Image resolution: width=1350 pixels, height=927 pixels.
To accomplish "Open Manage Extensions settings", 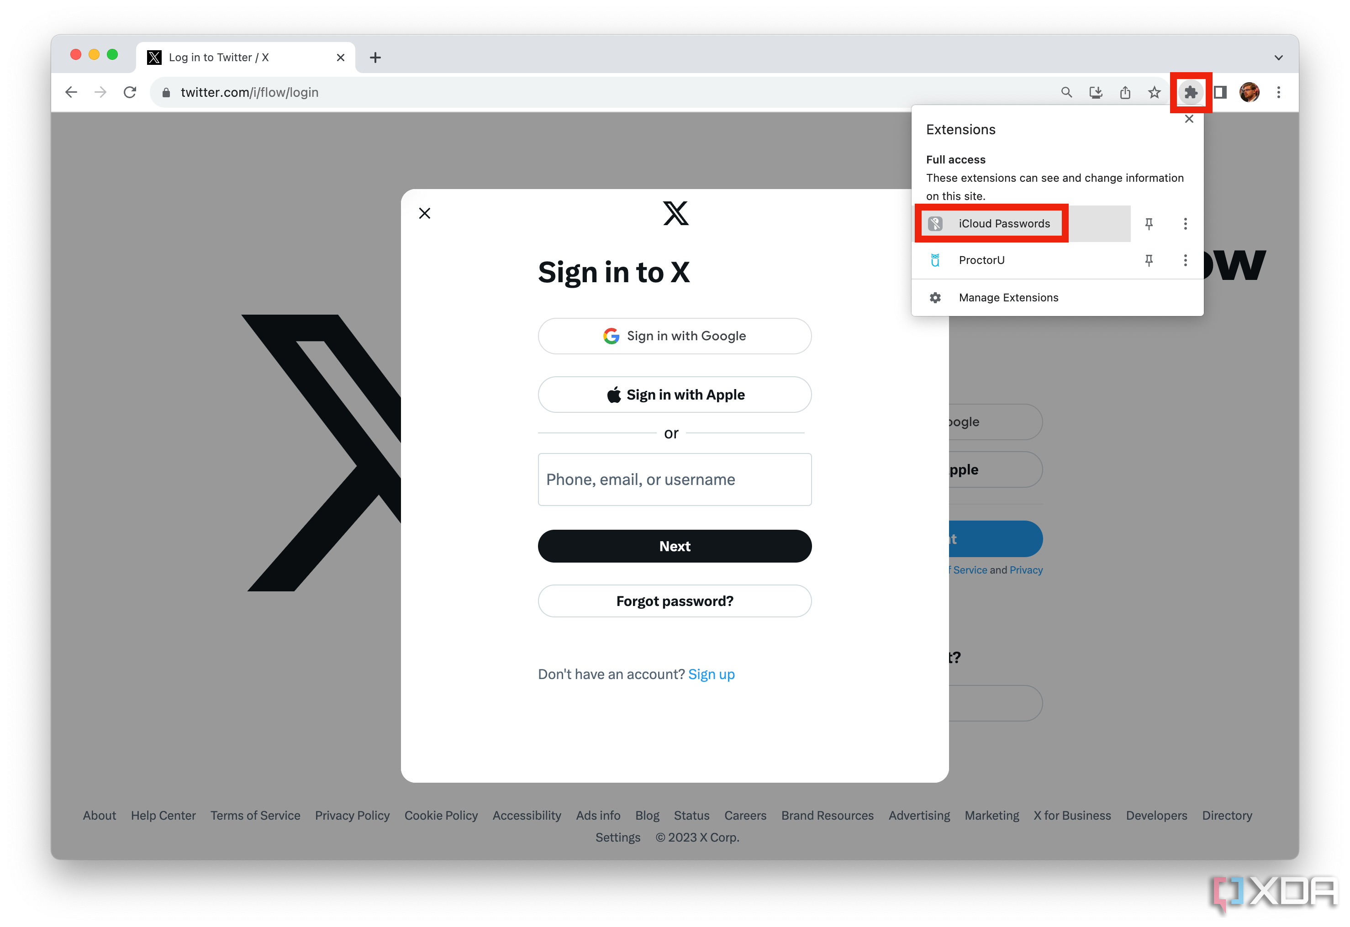I will coord(1007,296).
